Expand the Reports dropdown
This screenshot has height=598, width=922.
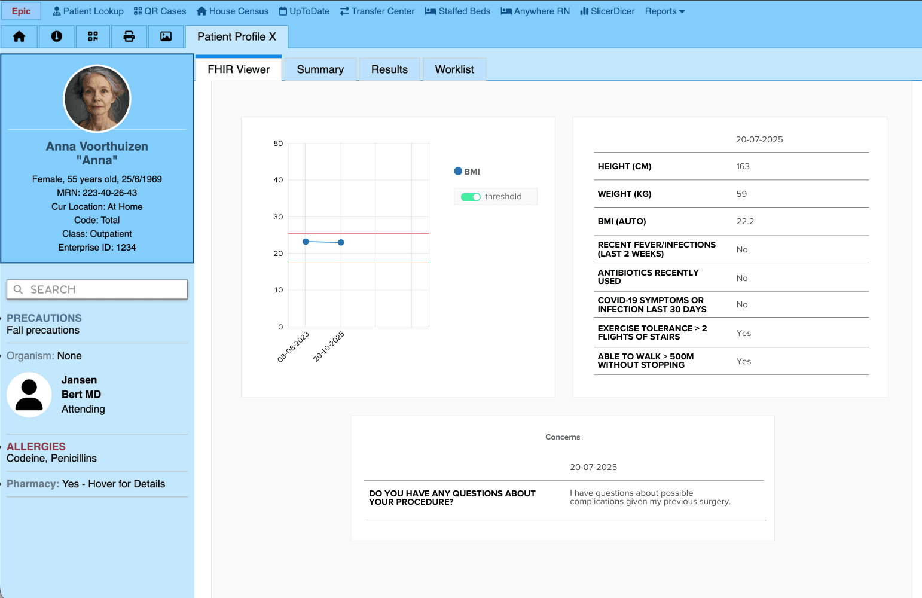[664, 11]
